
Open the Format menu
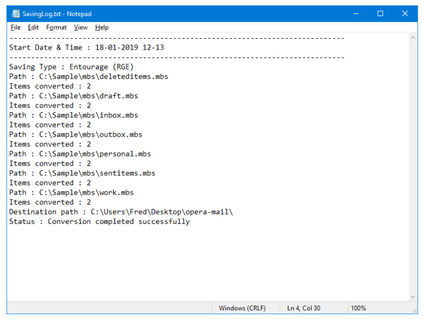pyautogui.click(x=56, y=27)
